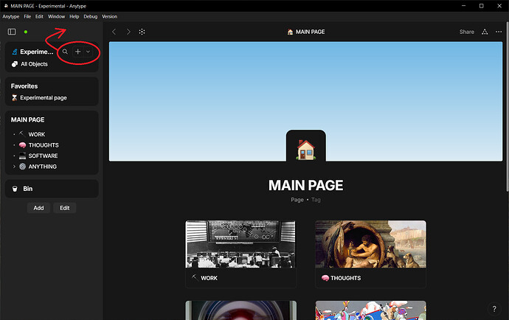509x320 pixels.
Task: Open the red lens card thumbnail
Action: tap(240, 310)
